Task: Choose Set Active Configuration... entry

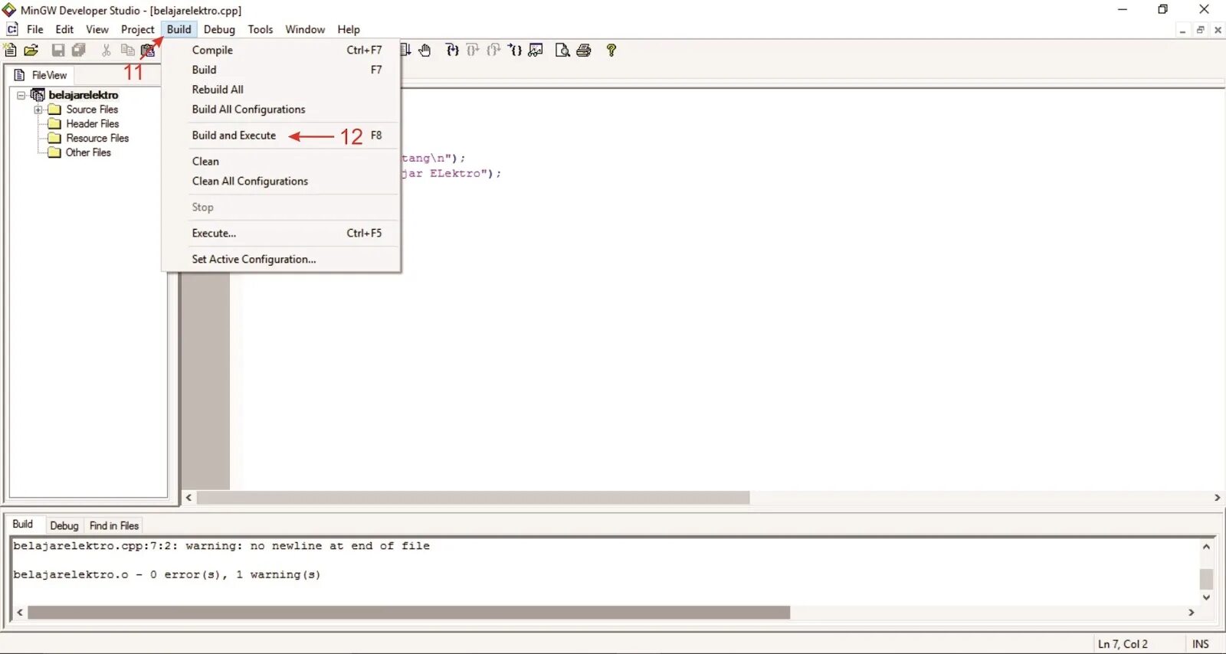Action: tap(281, 260)
